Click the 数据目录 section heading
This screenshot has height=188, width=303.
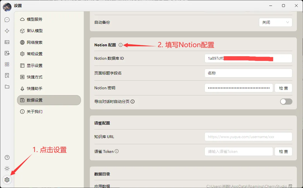click(x=102, y=174)
